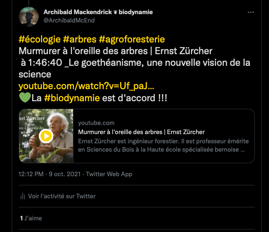The width and height of the screenshot is (269, 232).
Task: View the 1 J'aime likes list
Action: [31, 218]
